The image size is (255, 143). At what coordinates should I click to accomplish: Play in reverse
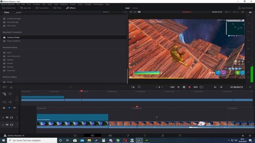coord(178,87)
